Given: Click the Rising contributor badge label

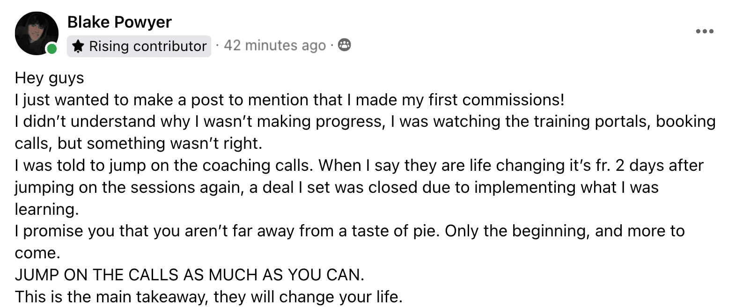Looking at the screenshot, I should click(x=139, y=46).
